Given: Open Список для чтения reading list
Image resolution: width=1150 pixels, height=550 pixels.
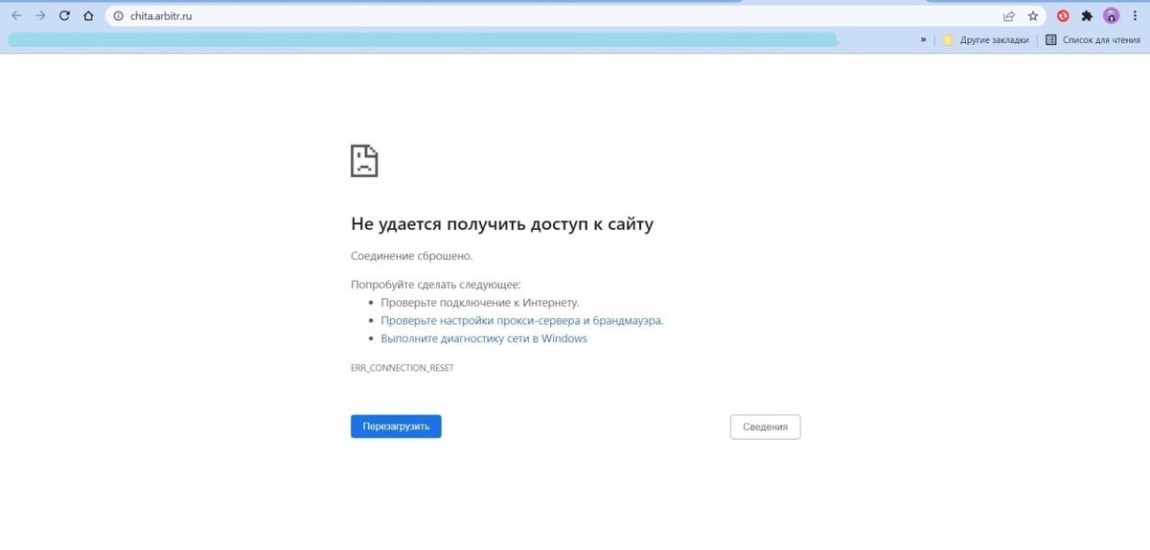Looking at the screenshot, I should point(1092,40).
